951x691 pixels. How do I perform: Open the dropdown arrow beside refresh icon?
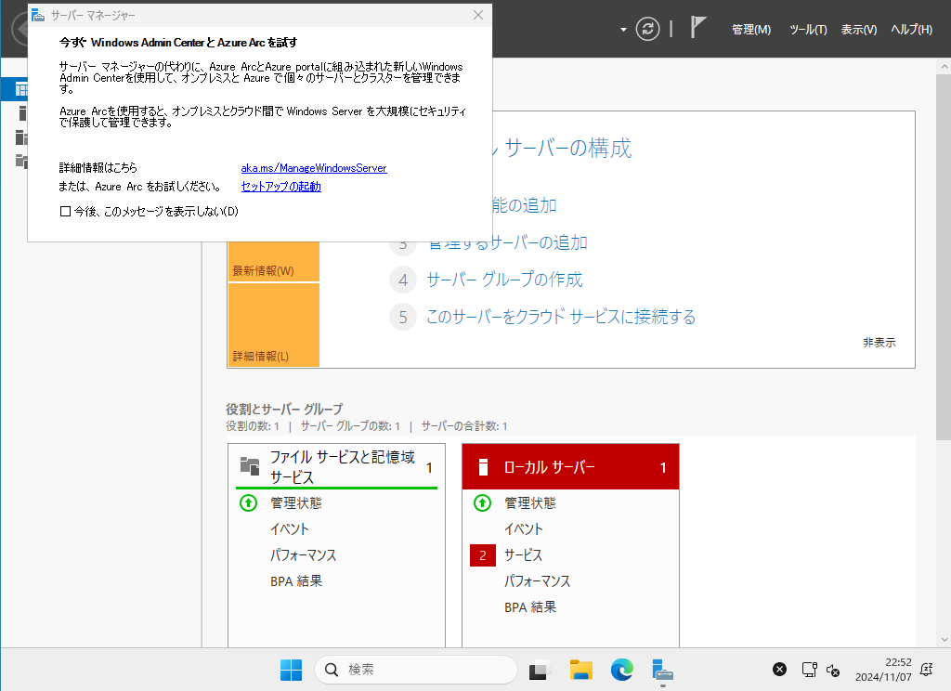point(623,29)
